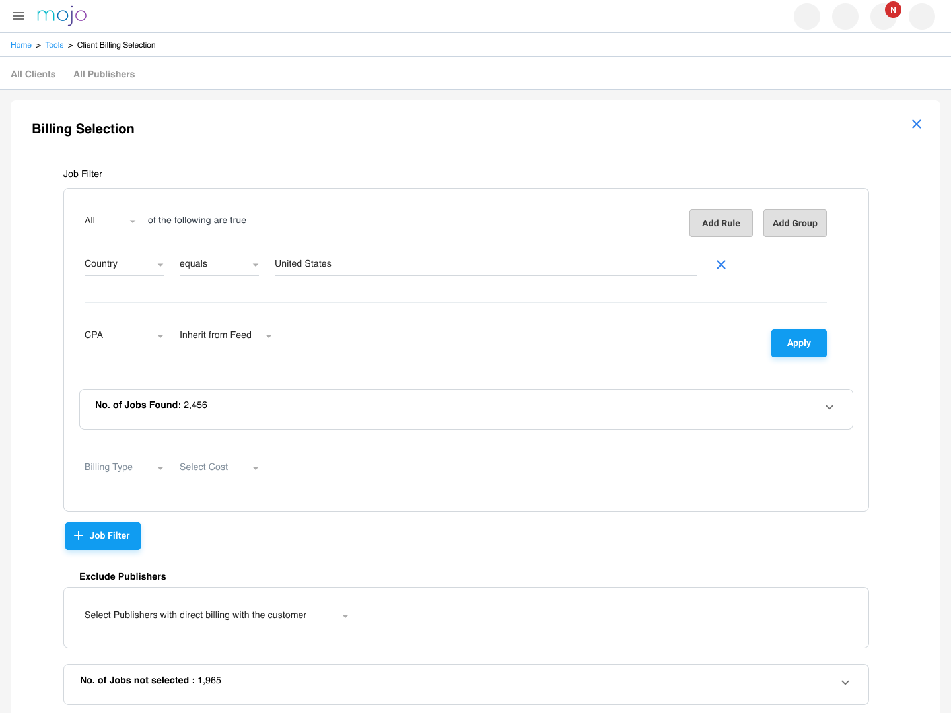This screenshot has height=713, width=951.
Task: Click the United States value field
Action: [485, 264]
